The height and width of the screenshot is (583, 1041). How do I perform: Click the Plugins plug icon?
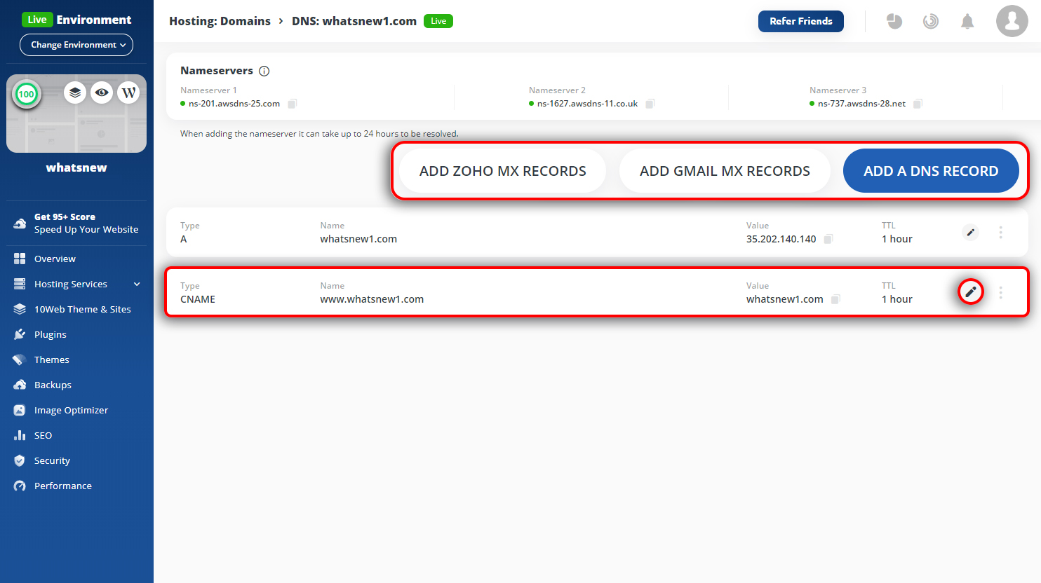pyautogui.click(x=20, y=334)
